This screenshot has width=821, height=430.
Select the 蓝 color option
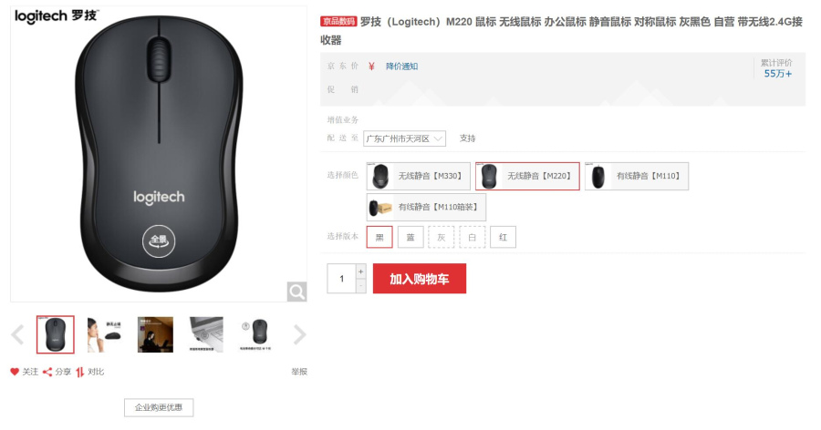pyautogui.click(x=410, y=237)
